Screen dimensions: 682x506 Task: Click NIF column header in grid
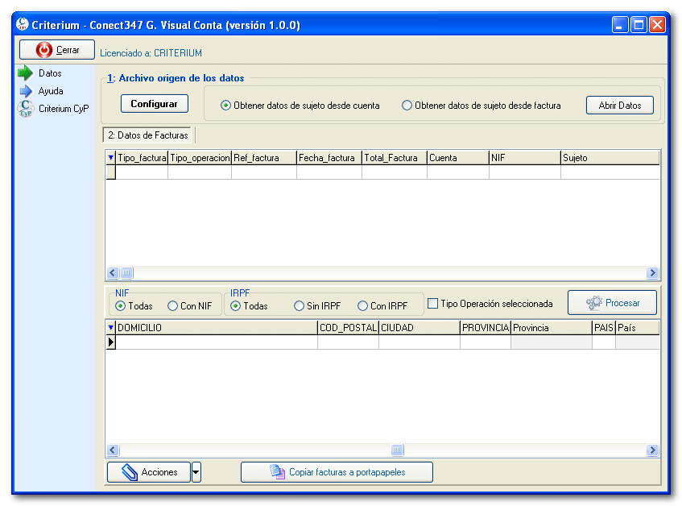(525, 158)
